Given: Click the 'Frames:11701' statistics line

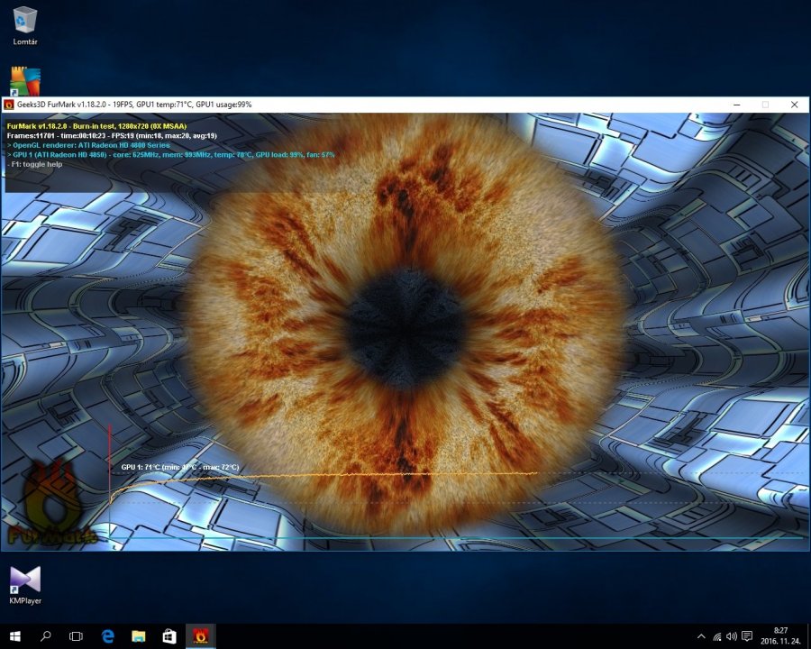Looking at the screenshot, I should click(x=112, y=135).
